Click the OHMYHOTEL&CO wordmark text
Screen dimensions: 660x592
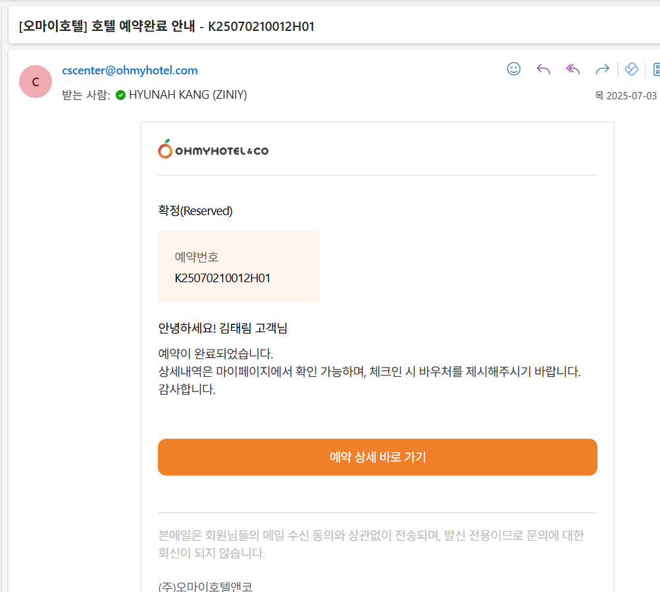tap(222, 151)
